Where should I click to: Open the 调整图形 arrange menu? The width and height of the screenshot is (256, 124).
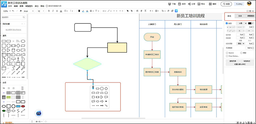(x=29, y=6)
